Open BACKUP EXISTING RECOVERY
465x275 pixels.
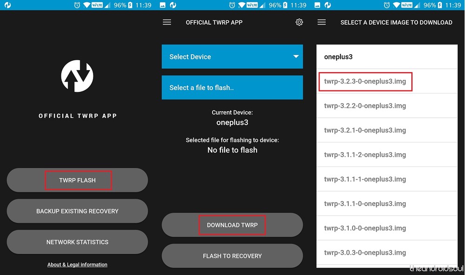[x=77, y=211]
